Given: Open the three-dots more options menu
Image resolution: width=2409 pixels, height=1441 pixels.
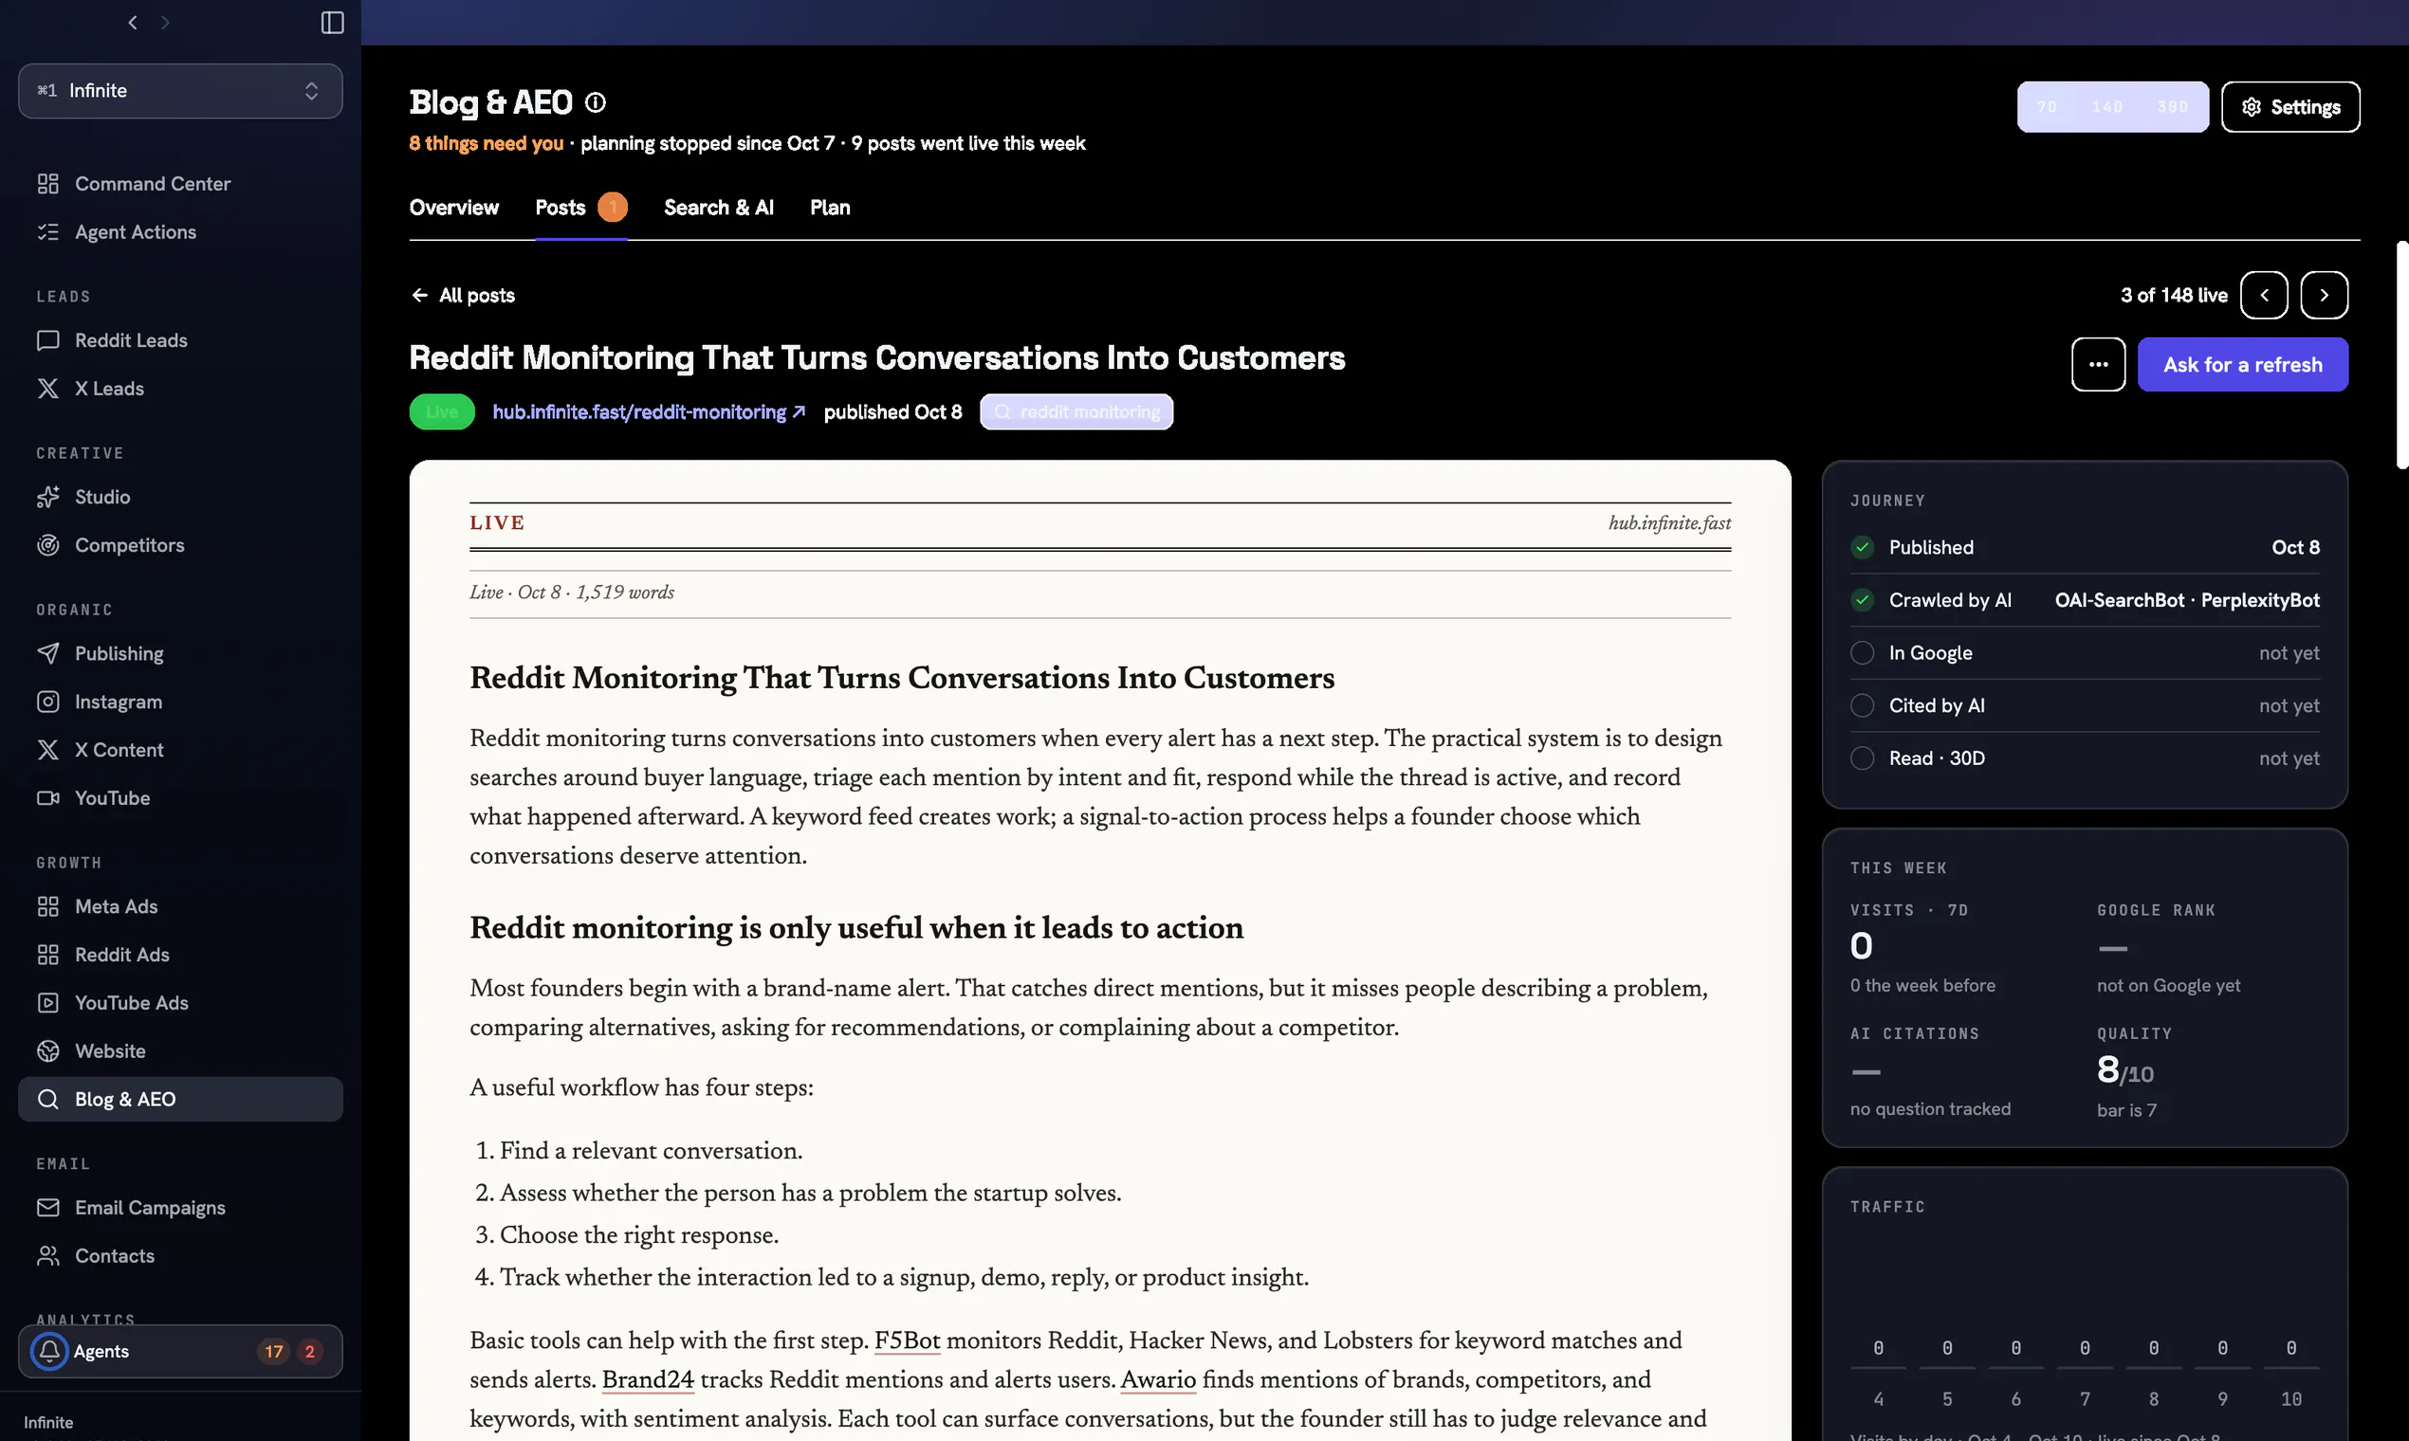Looking at the screenshot, I should pyautogui.click(x=2098, y=364).
